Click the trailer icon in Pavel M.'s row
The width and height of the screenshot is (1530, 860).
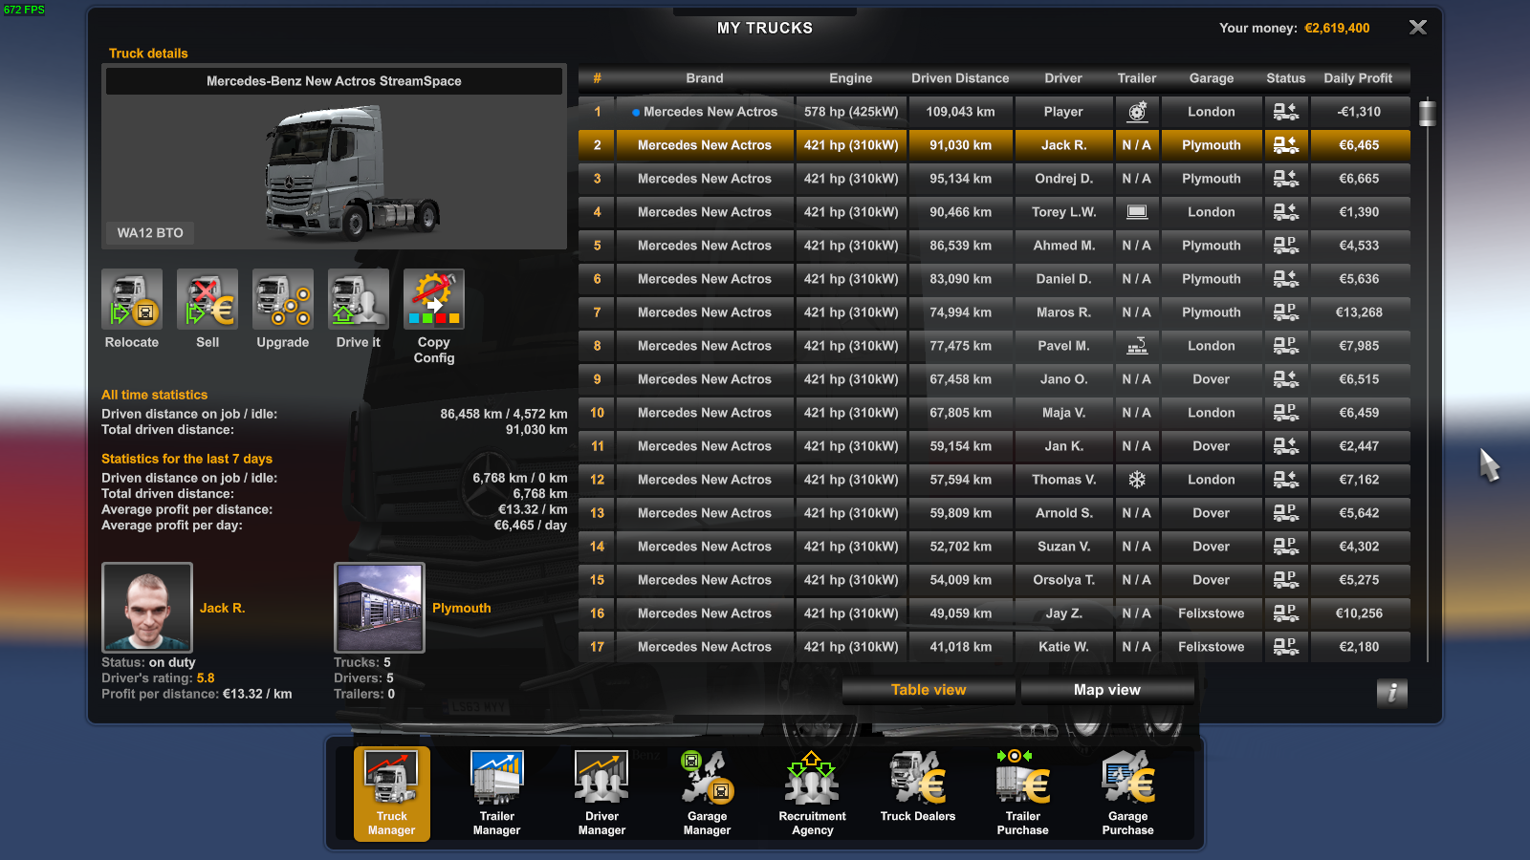pyautogui.click(x=1137, y=346)
